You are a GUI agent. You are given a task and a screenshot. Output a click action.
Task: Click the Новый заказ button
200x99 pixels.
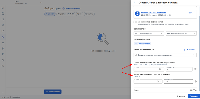point(53,92)
